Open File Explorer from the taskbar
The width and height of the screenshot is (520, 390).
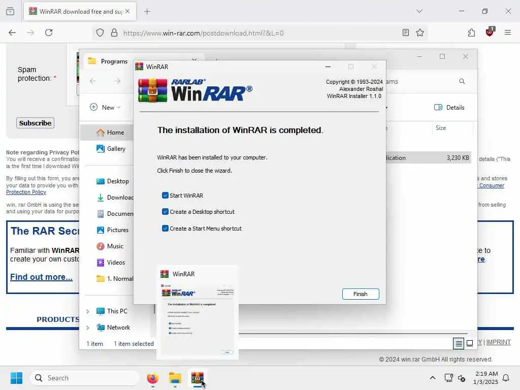[x=175, y=378]
